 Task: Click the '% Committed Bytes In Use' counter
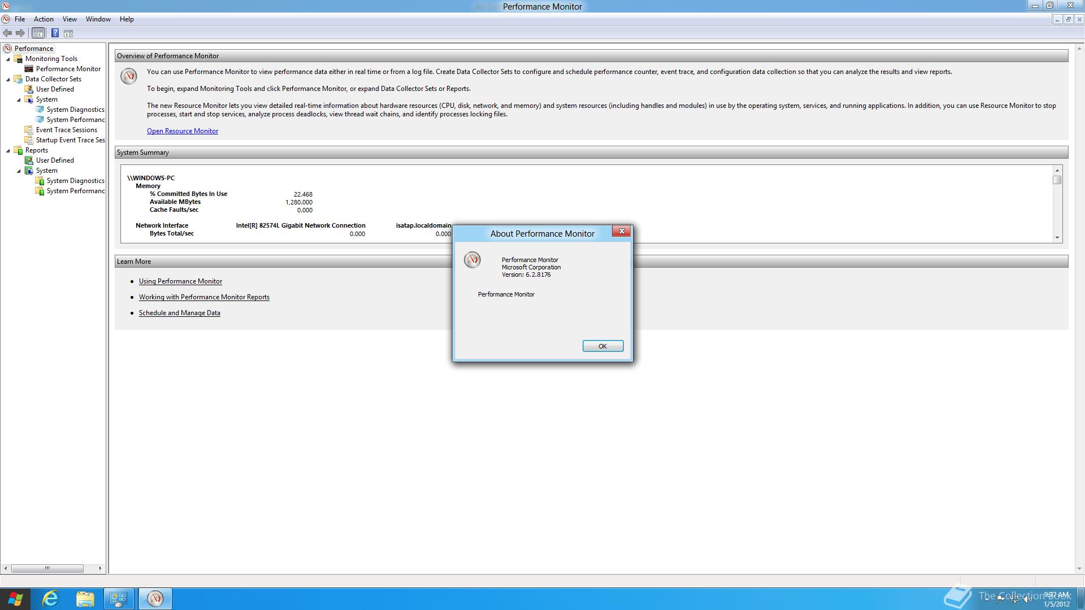tap(188, 194)
